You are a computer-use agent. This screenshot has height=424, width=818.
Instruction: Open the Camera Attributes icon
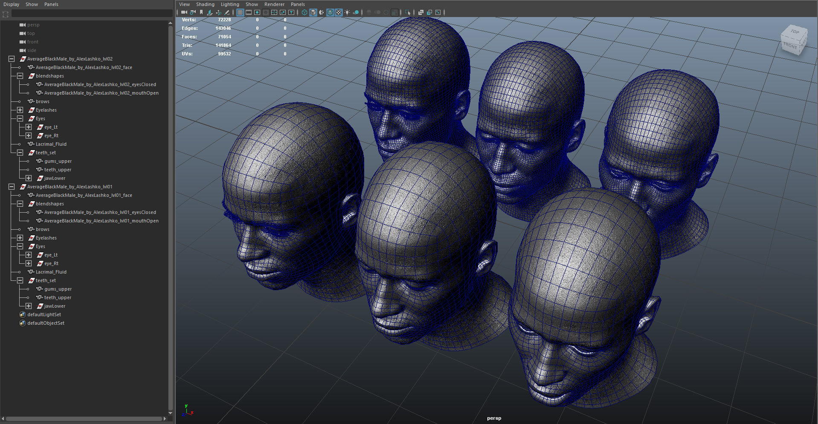click(193, 12)
